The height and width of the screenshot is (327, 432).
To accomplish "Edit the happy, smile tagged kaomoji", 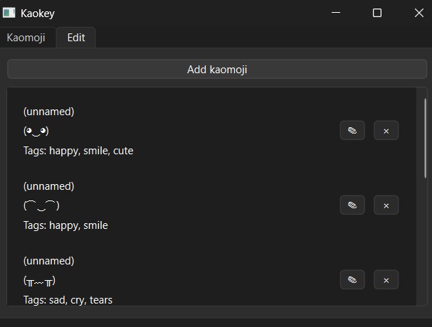I will point(352,205).
